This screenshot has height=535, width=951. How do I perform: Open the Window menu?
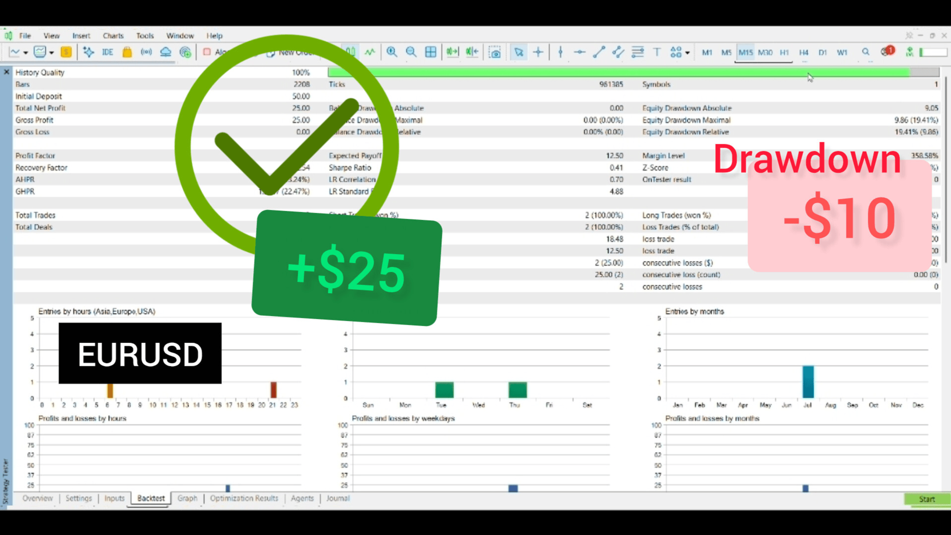pos(180,36)
